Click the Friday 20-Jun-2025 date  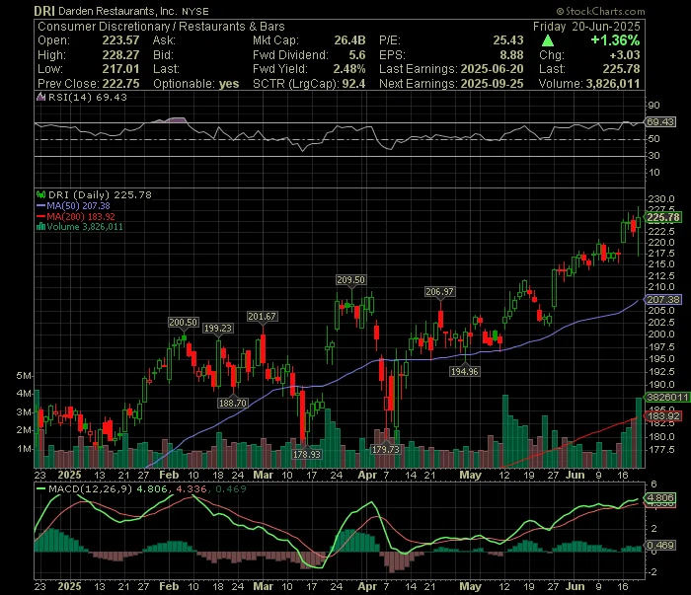(586, 27)
